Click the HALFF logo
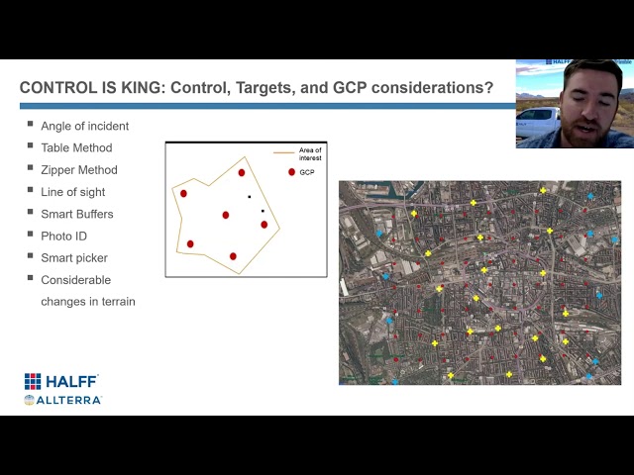The height and width of the screenshot is (475, 634). (61, 381)
